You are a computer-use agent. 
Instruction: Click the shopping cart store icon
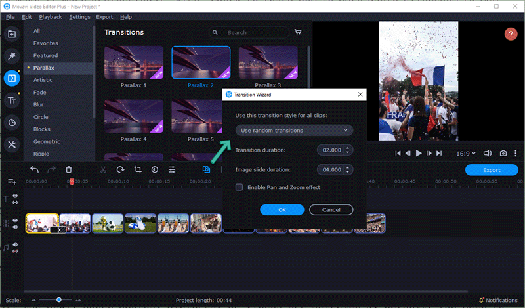(298, 32)
